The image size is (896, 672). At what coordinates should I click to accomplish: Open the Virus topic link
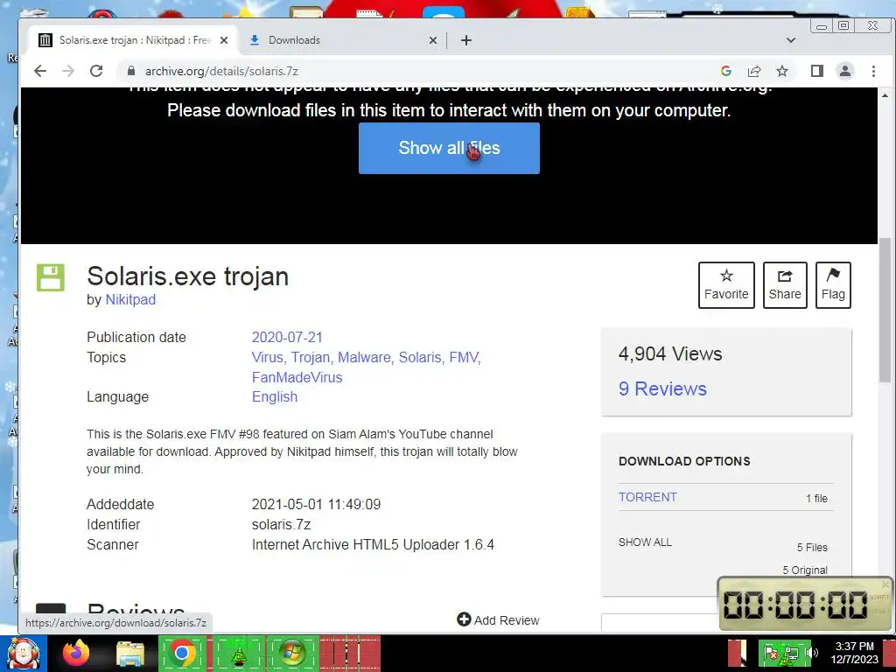267,357
